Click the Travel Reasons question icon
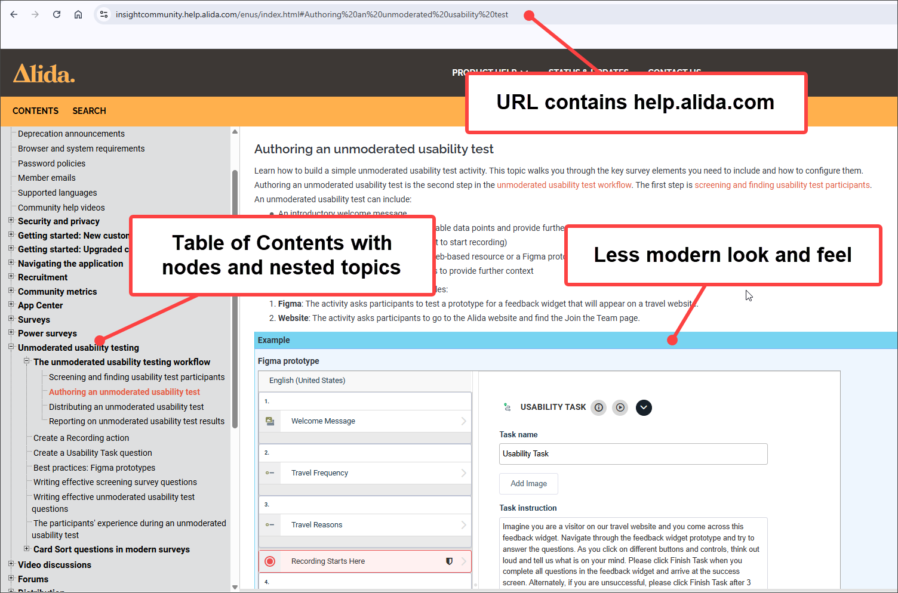Viewport: 898px width, 593px height. click(x=270, y=525)
